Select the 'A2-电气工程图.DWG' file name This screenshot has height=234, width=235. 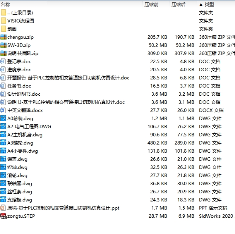29,126
